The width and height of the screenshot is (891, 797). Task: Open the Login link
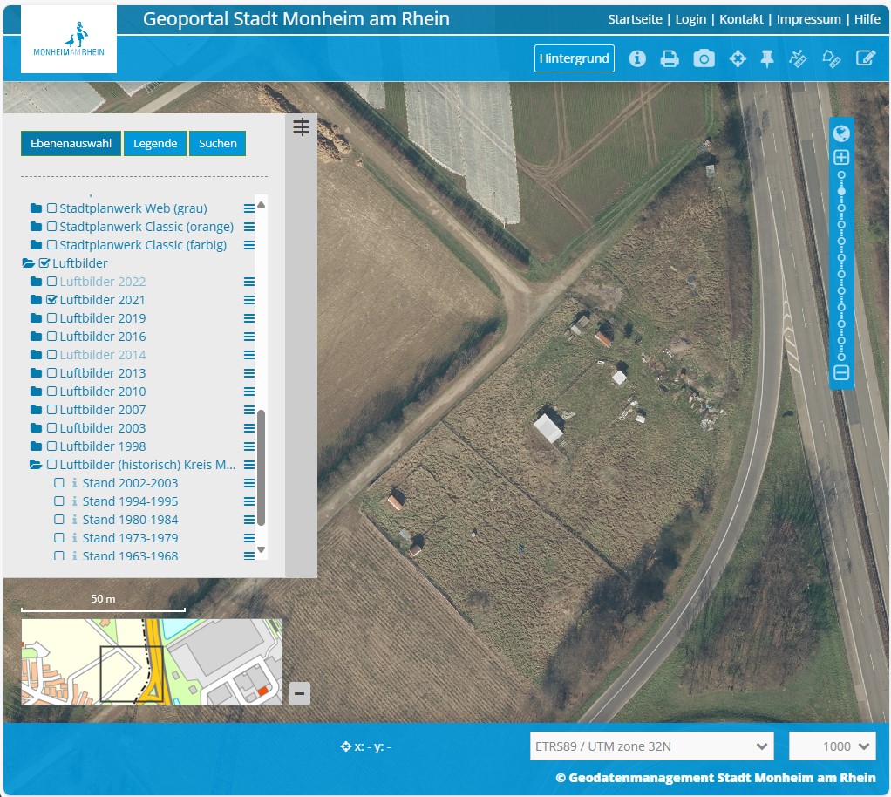pyautogui.click(x=690, y=19)
